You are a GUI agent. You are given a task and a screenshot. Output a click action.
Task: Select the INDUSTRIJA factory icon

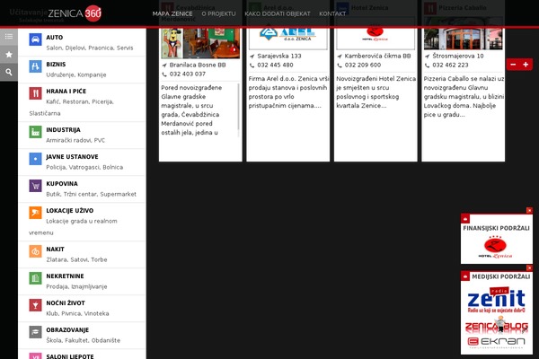(35, 132)
